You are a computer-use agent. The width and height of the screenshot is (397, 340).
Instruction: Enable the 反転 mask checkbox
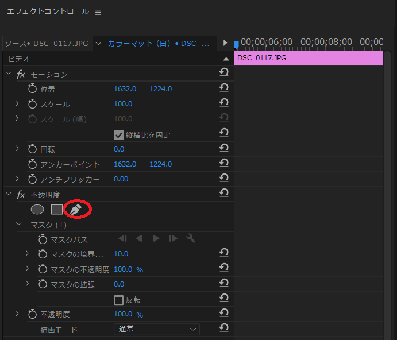119,300
